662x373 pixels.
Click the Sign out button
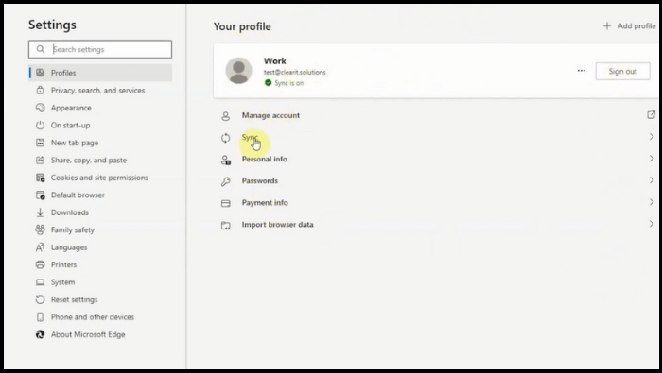coord(622,71)
